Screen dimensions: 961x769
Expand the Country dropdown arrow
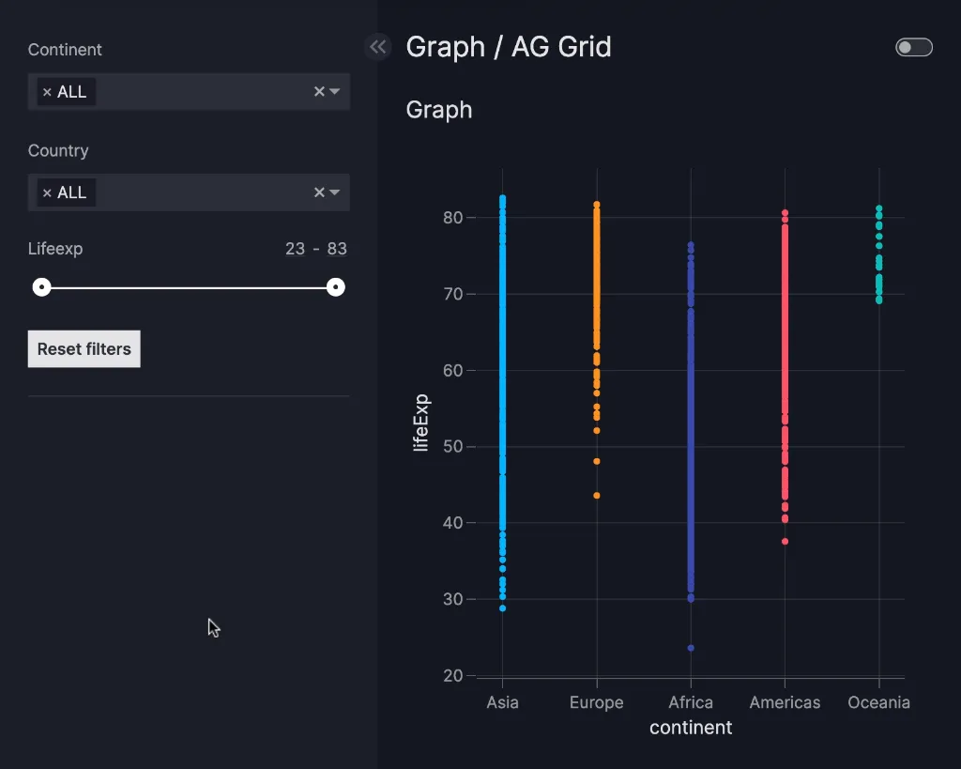[335, 192]
